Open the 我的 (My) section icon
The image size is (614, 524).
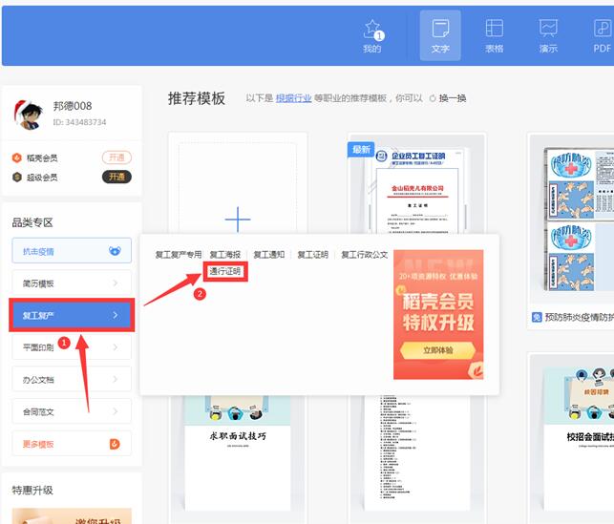point(372,36)
